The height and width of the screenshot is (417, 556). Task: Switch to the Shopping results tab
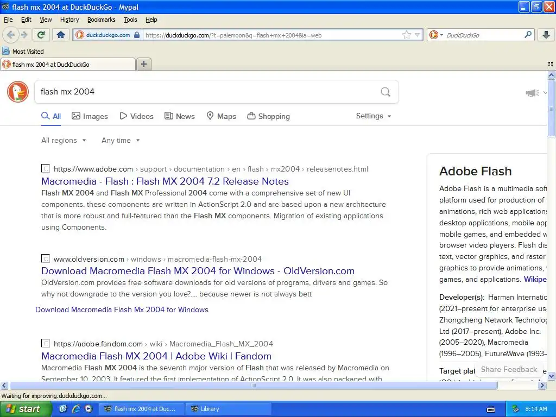[268, 116]
